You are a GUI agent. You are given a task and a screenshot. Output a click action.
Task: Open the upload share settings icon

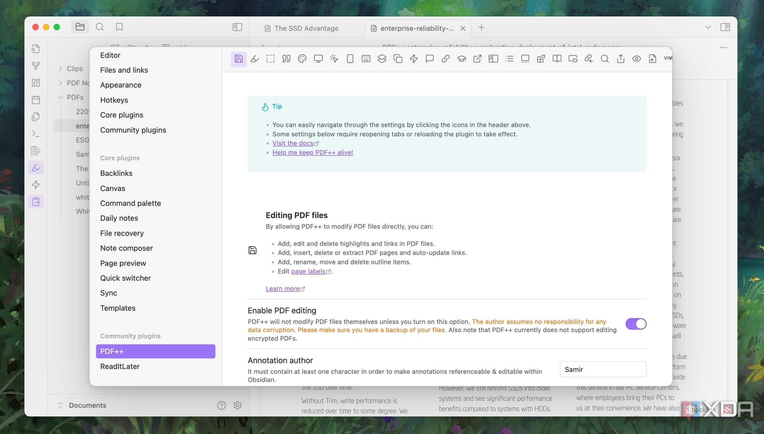(x=621, y=59)
